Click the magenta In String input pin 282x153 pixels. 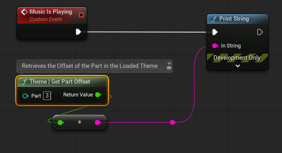coord(215,46)
